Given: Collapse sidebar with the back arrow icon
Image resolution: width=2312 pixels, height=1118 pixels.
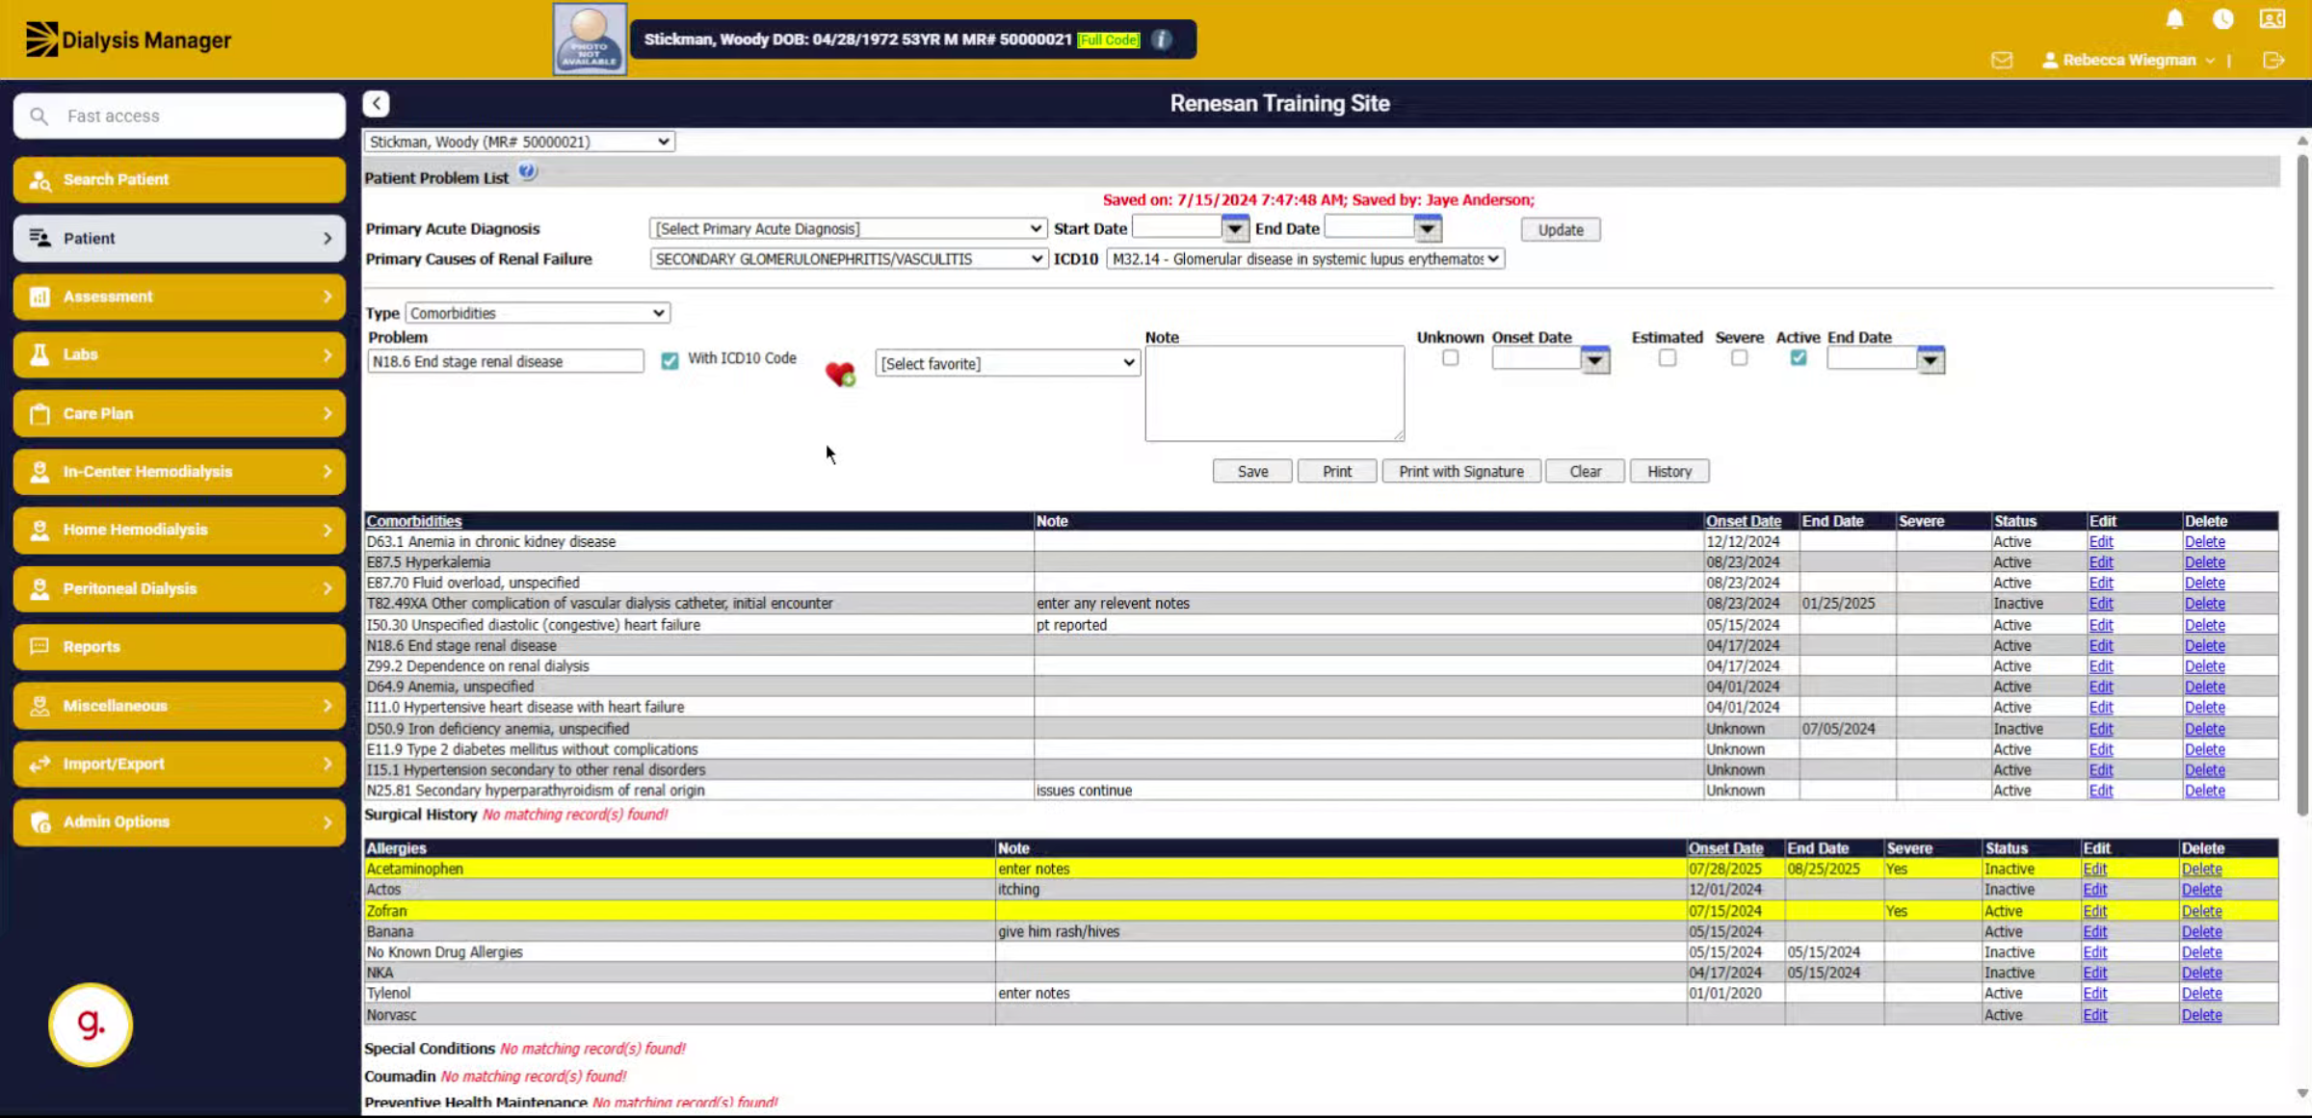Looking at the screenshot, I should click(x=376, y=103).
